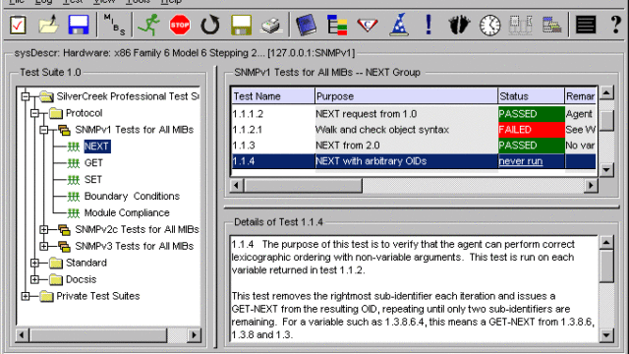Viewport: 629px width, 354px height.
Task: Click the red shield with C icon
Action: click(x=368, y=26)
